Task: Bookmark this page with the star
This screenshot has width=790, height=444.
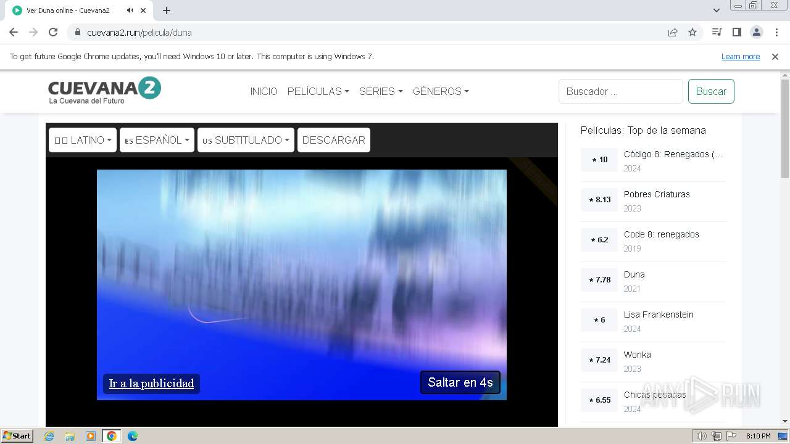Action: point(692,32)
